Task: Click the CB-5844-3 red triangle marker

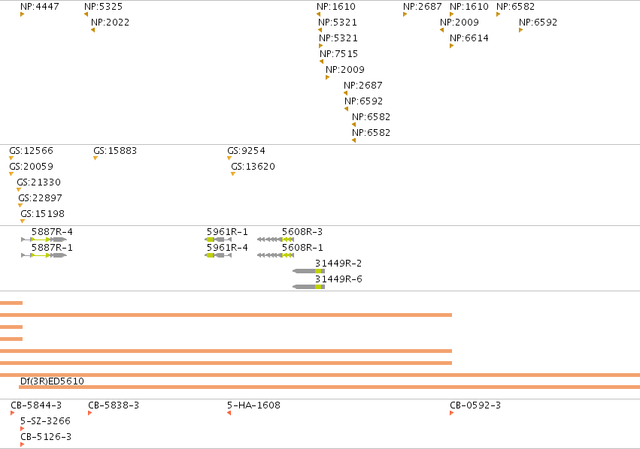Action: coord(13,413)
